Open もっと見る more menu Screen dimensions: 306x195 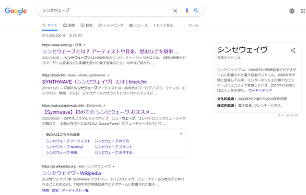(x=163, y=25)
